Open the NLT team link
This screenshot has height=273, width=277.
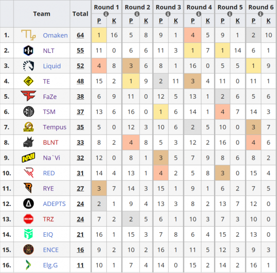[x=48, y=51]
